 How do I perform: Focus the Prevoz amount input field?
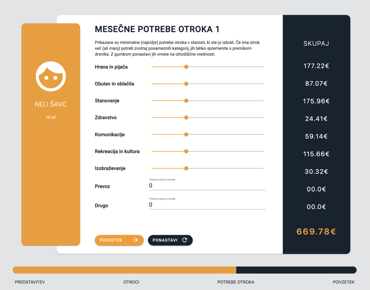tap(208, 186)
